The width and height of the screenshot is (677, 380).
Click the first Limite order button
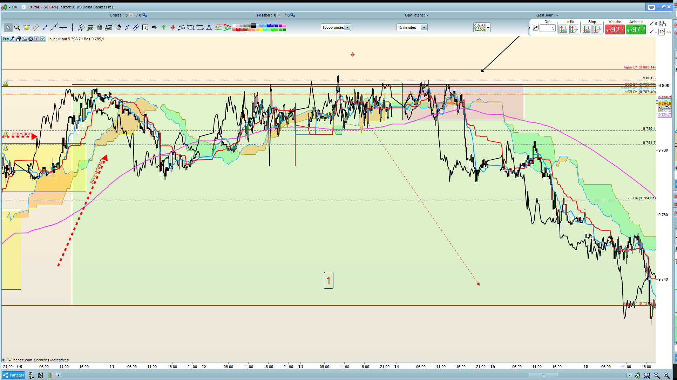tap(563, 29)
